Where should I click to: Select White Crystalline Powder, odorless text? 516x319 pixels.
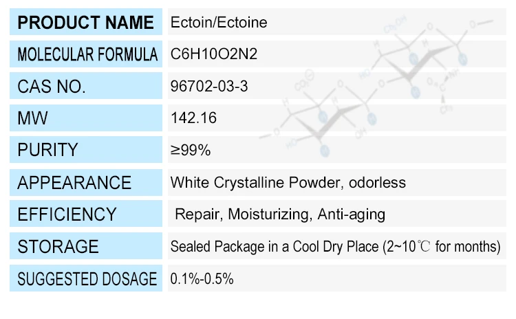[x=288, y=183]
